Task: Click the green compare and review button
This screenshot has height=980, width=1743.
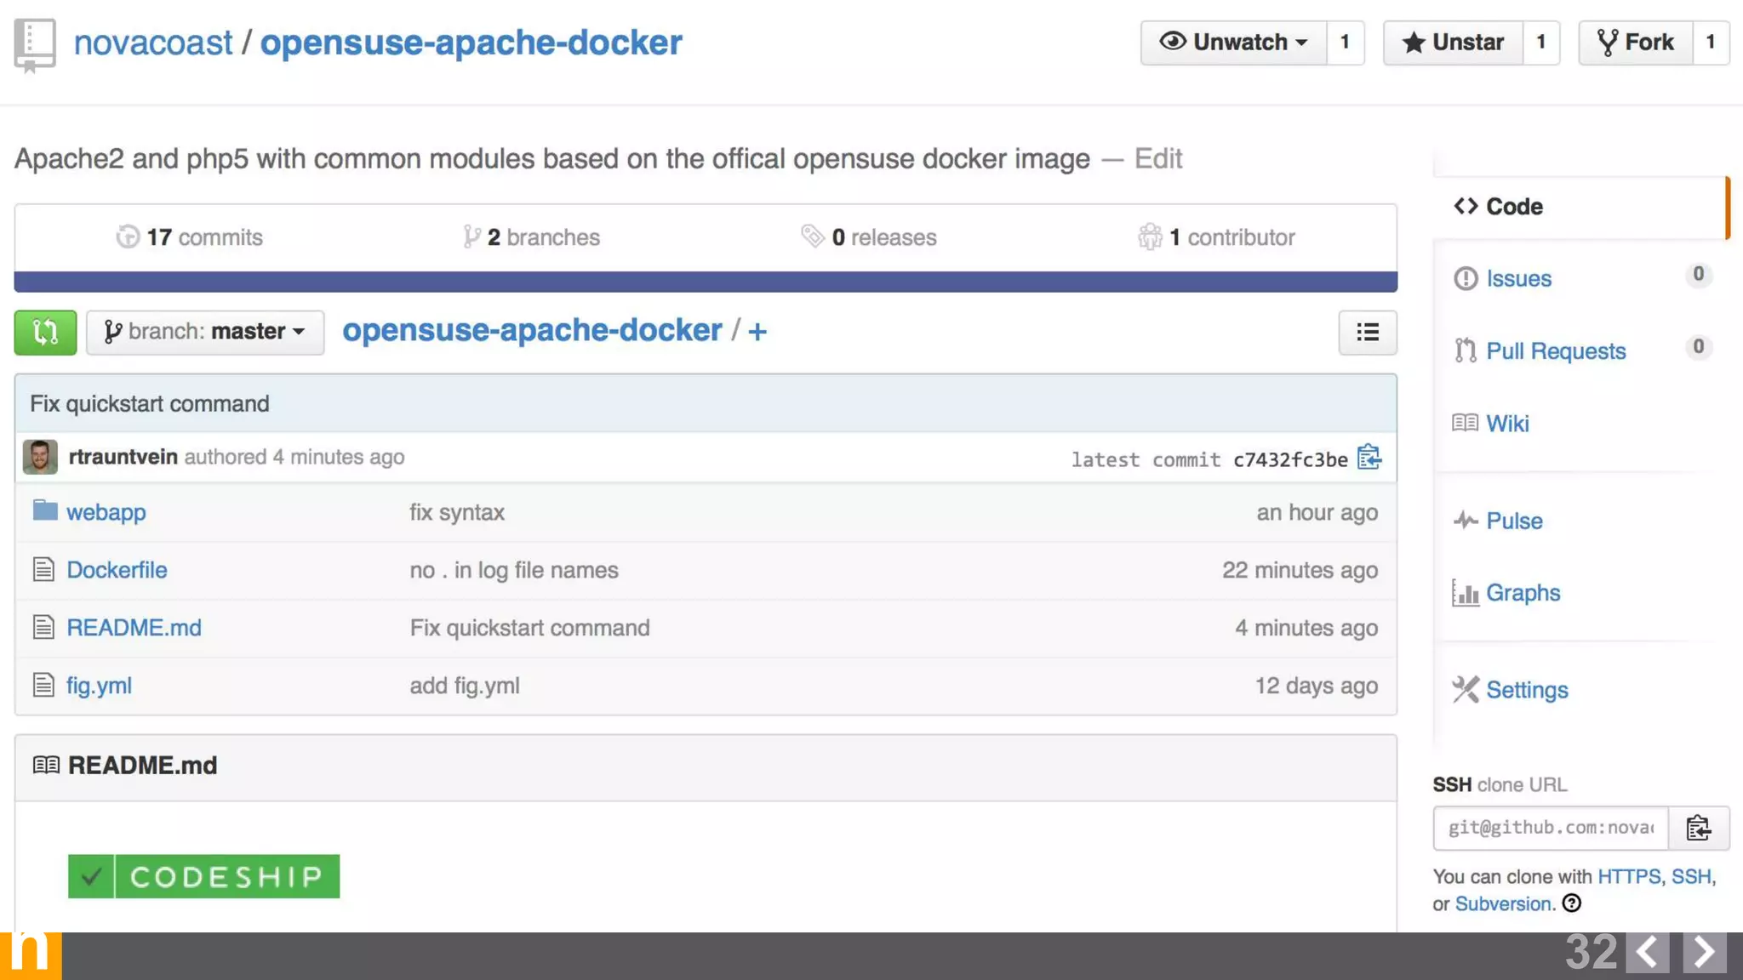Action: (45, 332)
